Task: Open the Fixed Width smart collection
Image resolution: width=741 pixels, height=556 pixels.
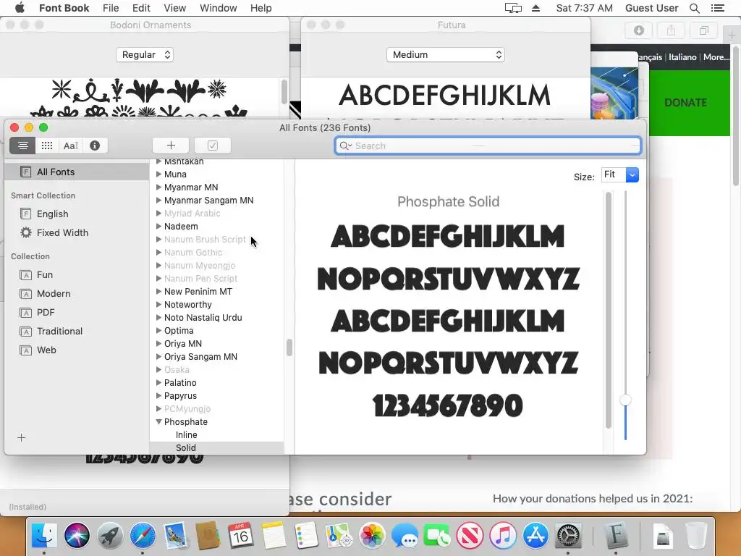Action: click(62, 232)
